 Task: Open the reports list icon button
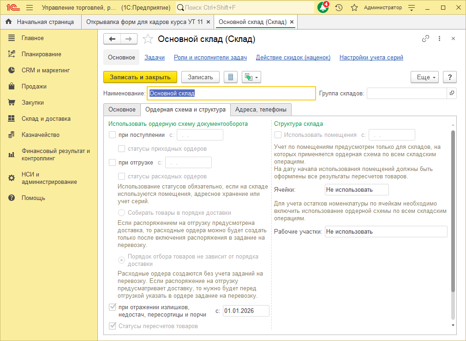coord(231,77)
